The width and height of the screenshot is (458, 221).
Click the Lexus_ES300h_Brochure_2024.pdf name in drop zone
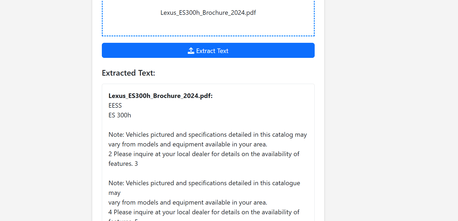click(208, 13)
